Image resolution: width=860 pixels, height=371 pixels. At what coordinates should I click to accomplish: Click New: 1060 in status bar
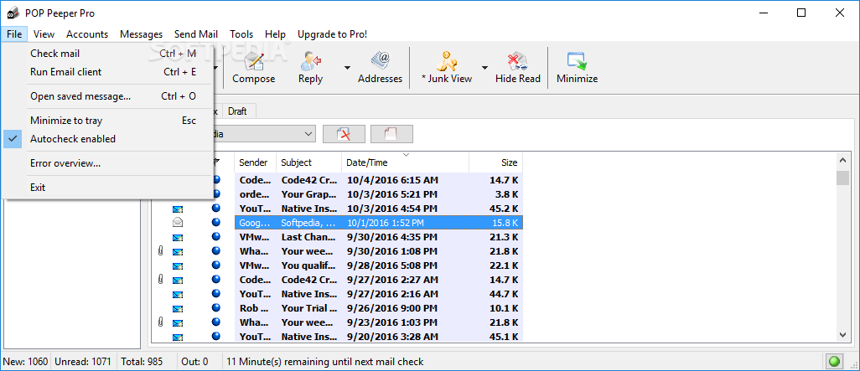[x=25, y=362]
